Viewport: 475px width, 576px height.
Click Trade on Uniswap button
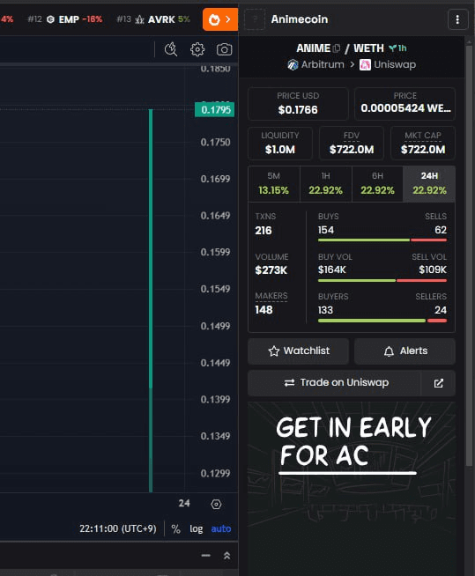[334, 383]
